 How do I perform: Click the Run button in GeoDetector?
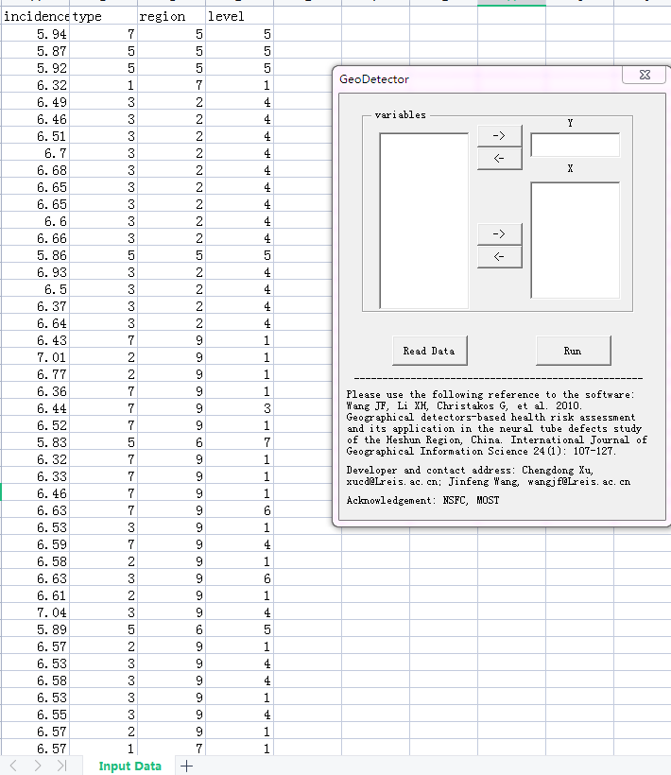pyautogui.click(x=573, y=351)
